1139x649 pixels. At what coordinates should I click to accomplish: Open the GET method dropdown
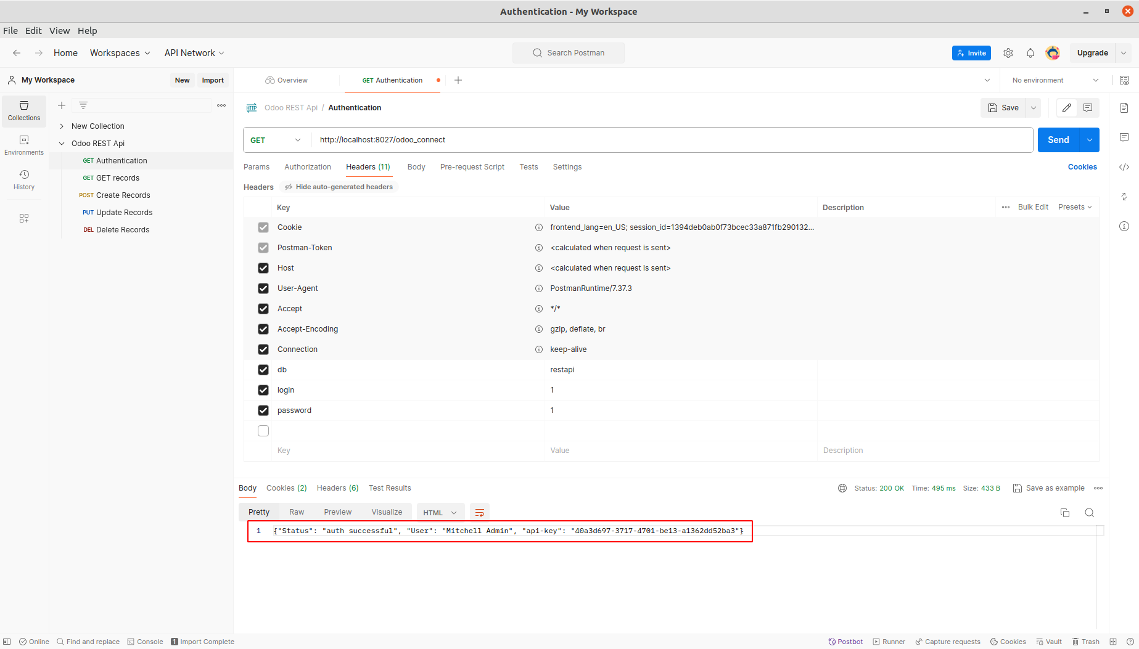coord(276,140)
